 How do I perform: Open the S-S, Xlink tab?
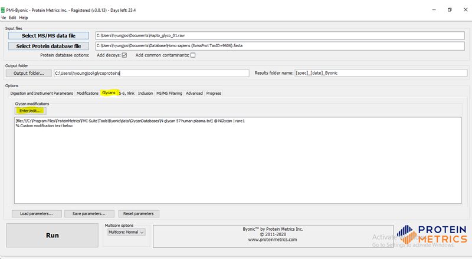(x=127, y=94)
